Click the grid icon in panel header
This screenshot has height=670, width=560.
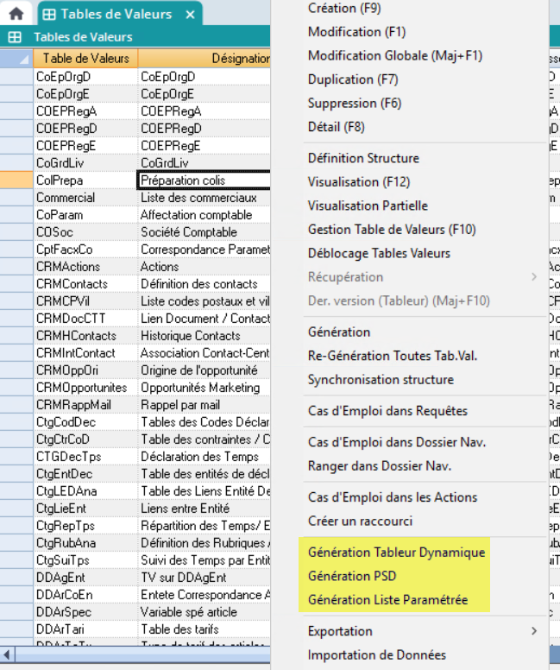[x=15, y=37]
